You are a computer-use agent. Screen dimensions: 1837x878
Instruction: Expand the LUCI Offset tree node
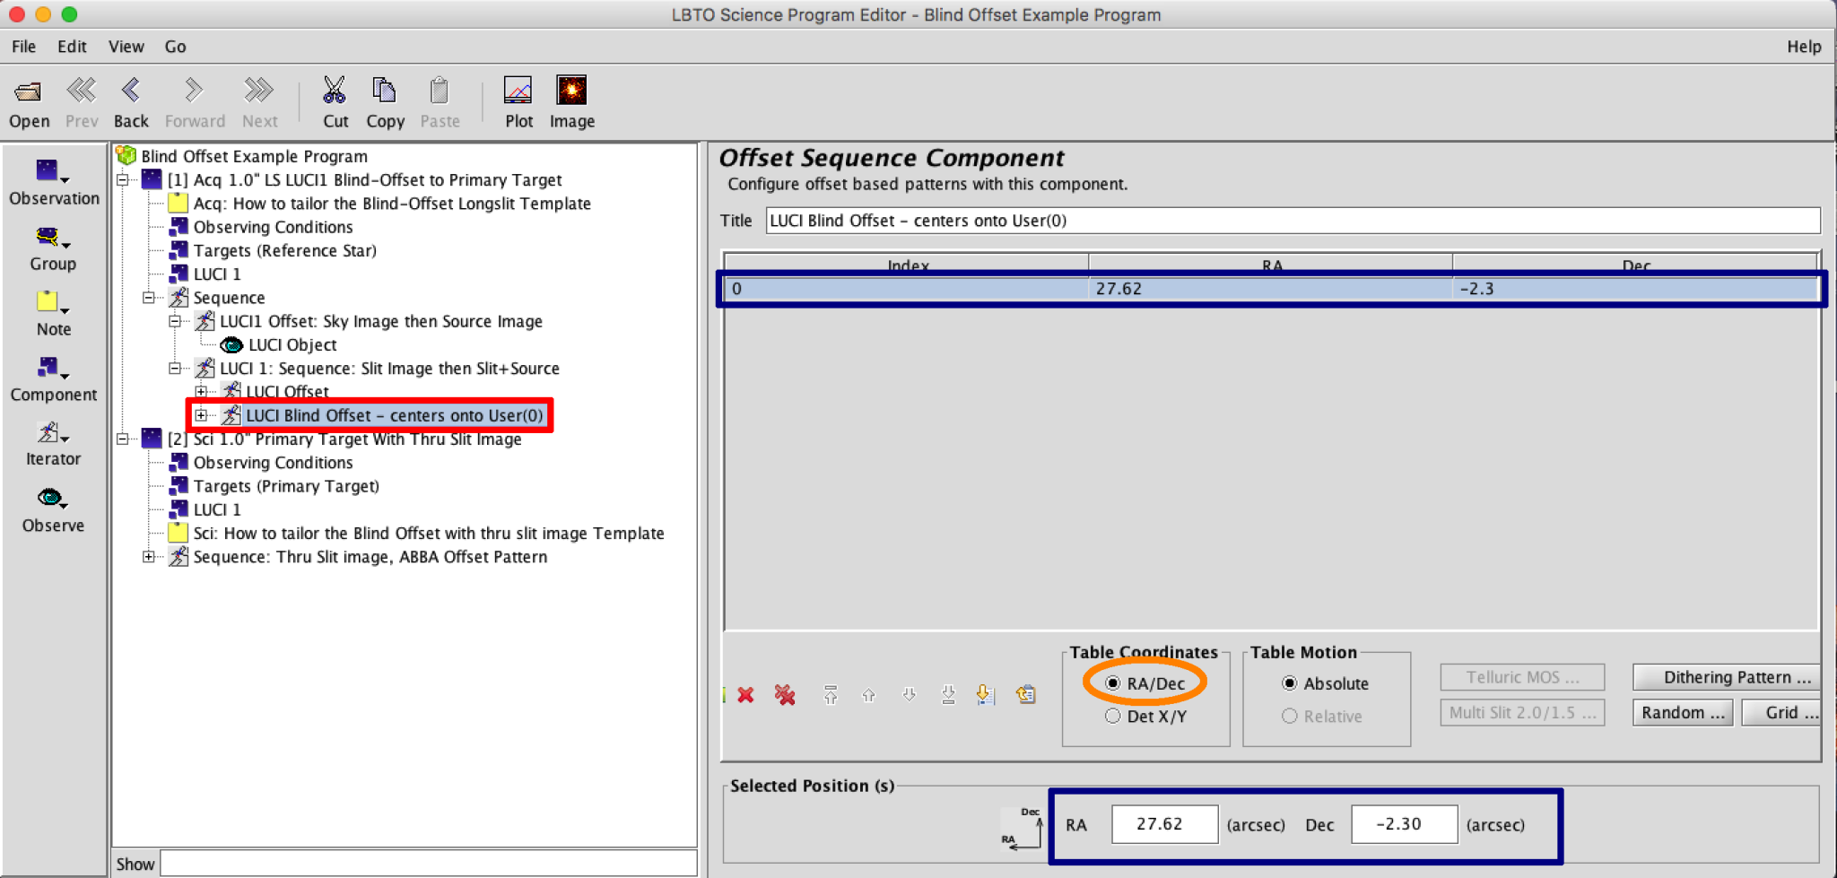(202, 392)
